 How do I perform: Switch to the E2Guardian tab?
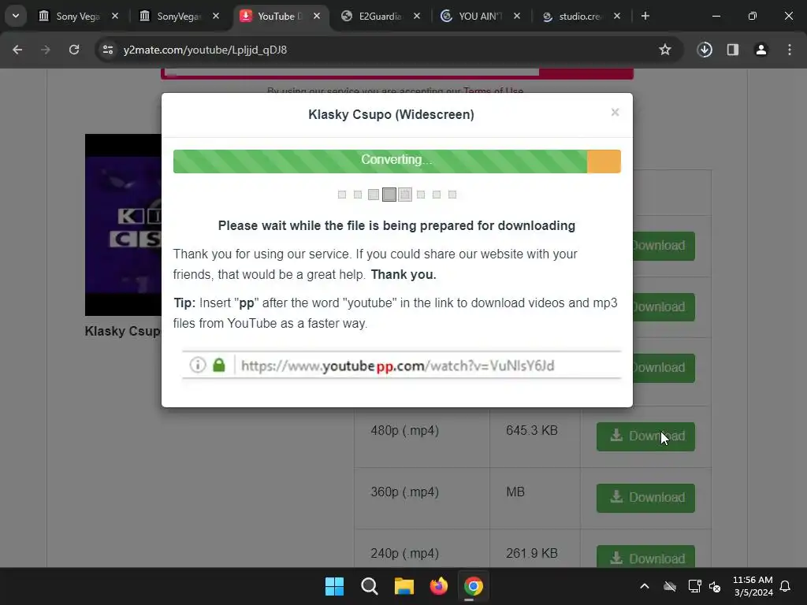coord(381,16)
